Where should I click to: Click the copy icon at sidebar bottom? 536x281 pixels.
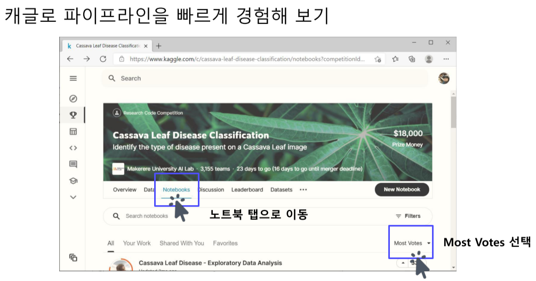point(73,258)
